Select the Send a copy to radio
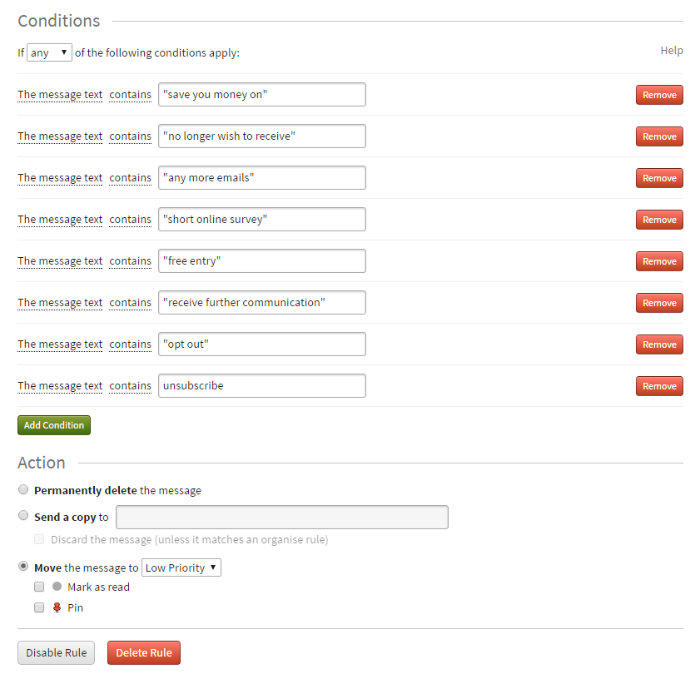The width and height of the screenshot is (700, 674). pyautogui.click(x=23, y=516)
